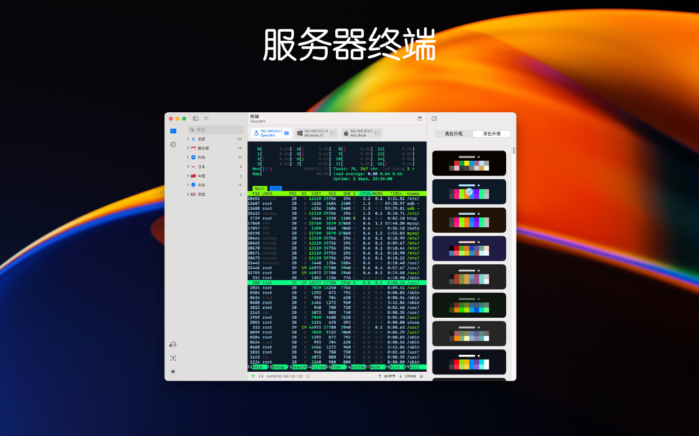The height and width of the screenshot is (436, 699).
Task: Click the F6 SortBy htop button
Action: (356, 367)
